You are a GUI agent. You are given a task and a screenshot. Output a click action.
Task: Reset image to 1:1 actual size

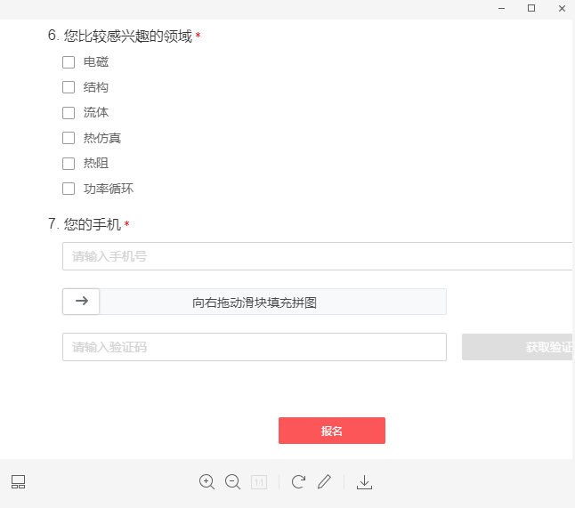click(259, 481)
